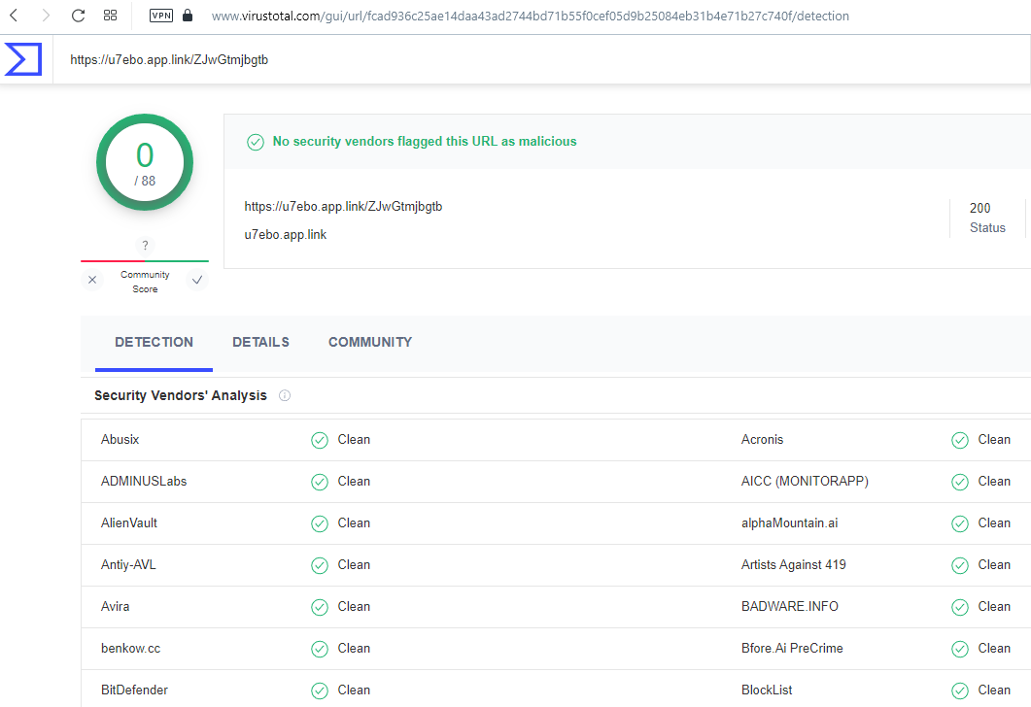Click the Clean check icon for ADMINUSLabs
This screenshot has height=707, width=1031.
[320, 483]
